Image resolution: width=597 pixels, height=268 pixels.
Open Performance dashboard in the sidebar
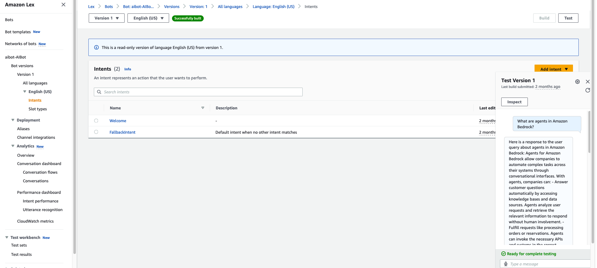tap(39, 193)
